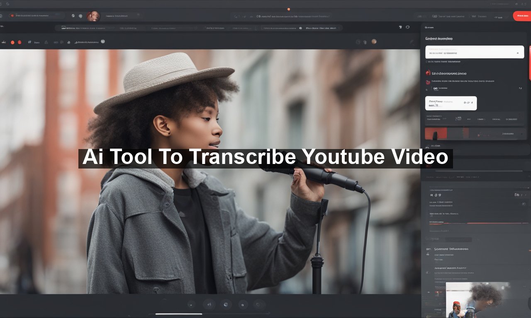Click the small icon inside the white text field
Screen dimensions: 531x318
point(517,53)
